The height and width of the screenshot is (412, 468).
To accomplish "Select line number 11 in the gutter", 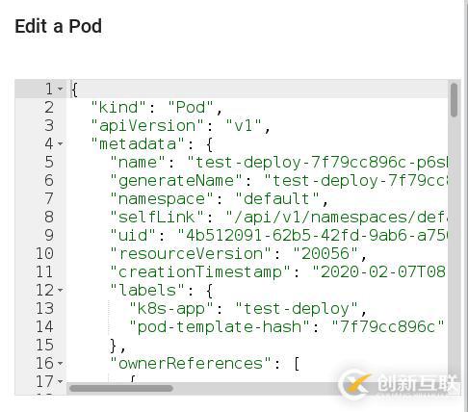I will point(44,271).
